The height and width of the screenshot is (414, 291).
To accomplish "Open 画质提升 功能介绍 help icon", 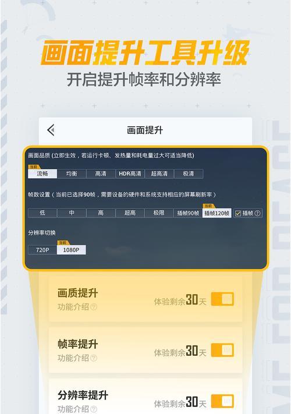I will click(94, 307).
